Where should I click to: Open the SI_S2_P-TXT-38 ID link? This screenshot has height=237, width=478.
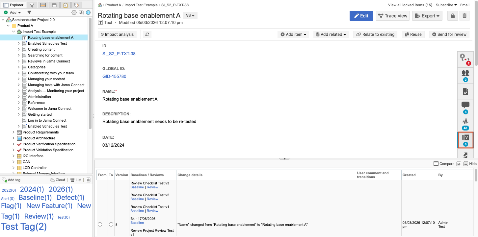click(119, 54)
